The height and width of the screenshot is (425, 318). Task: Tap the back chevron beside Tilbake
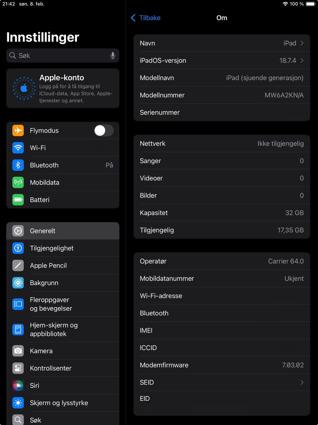[133, 18]
